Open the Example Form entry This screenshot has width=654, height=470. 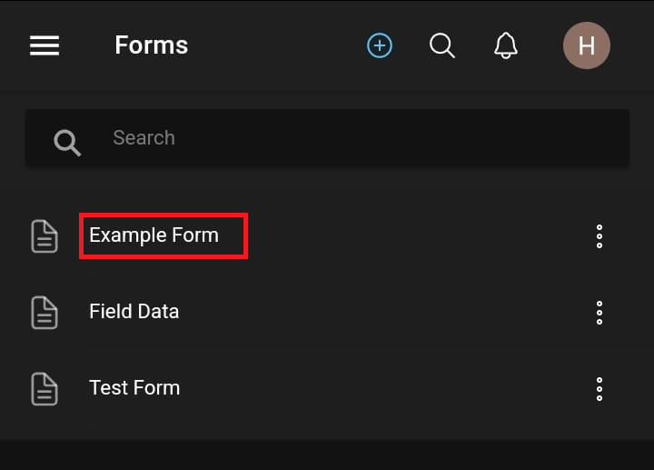coord(154,235)
